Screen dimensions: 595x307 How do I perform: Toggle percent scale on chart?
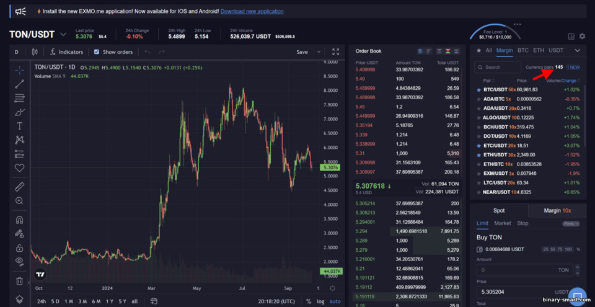click(309, 301)
